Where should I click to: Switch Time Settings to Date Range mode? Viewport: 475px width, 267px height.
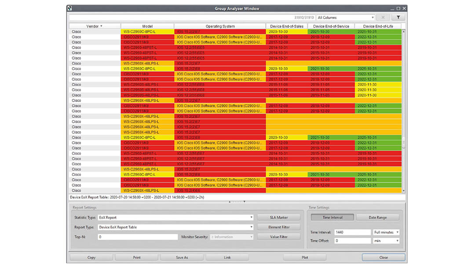coord(377,217)
